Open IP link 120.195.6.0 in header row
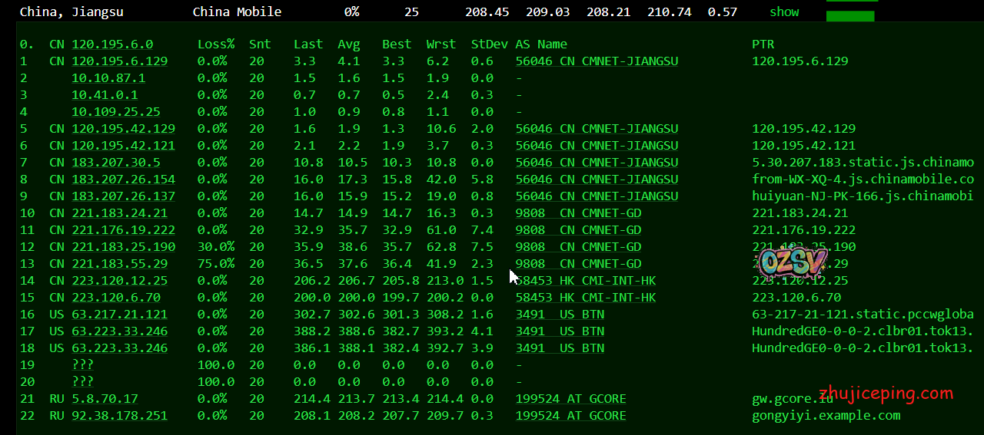This screenshot has width=984, height=435. point(112,44)
